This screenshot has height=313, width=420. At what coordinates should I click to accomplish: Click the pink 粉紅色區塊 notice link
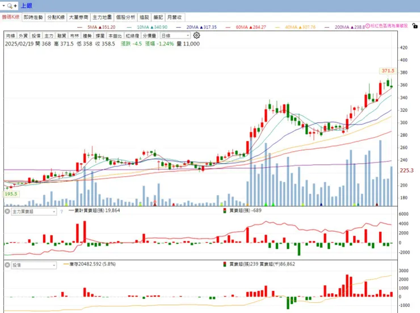click(389, 26)
